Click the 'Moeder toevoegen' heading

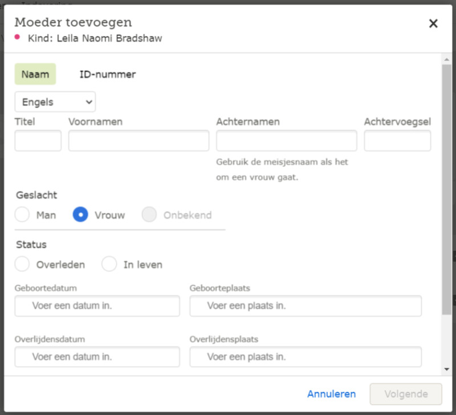pyautogui.click(x=74, y=22)
